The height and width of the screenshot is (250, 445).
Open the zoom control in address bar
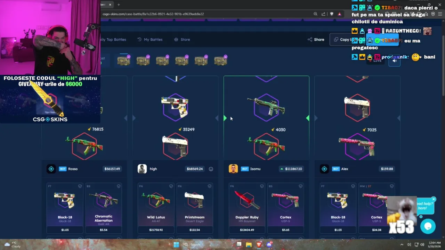click(x=315, y=14)
